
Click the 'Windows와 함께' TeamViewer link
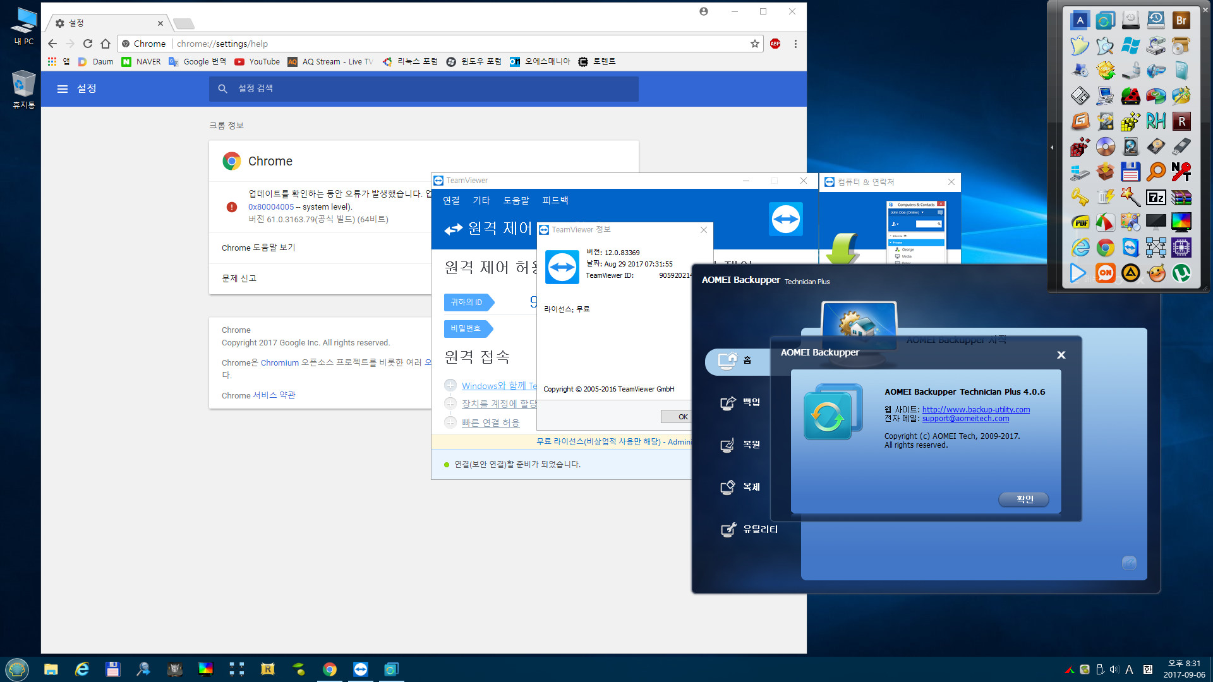(499, 386)
